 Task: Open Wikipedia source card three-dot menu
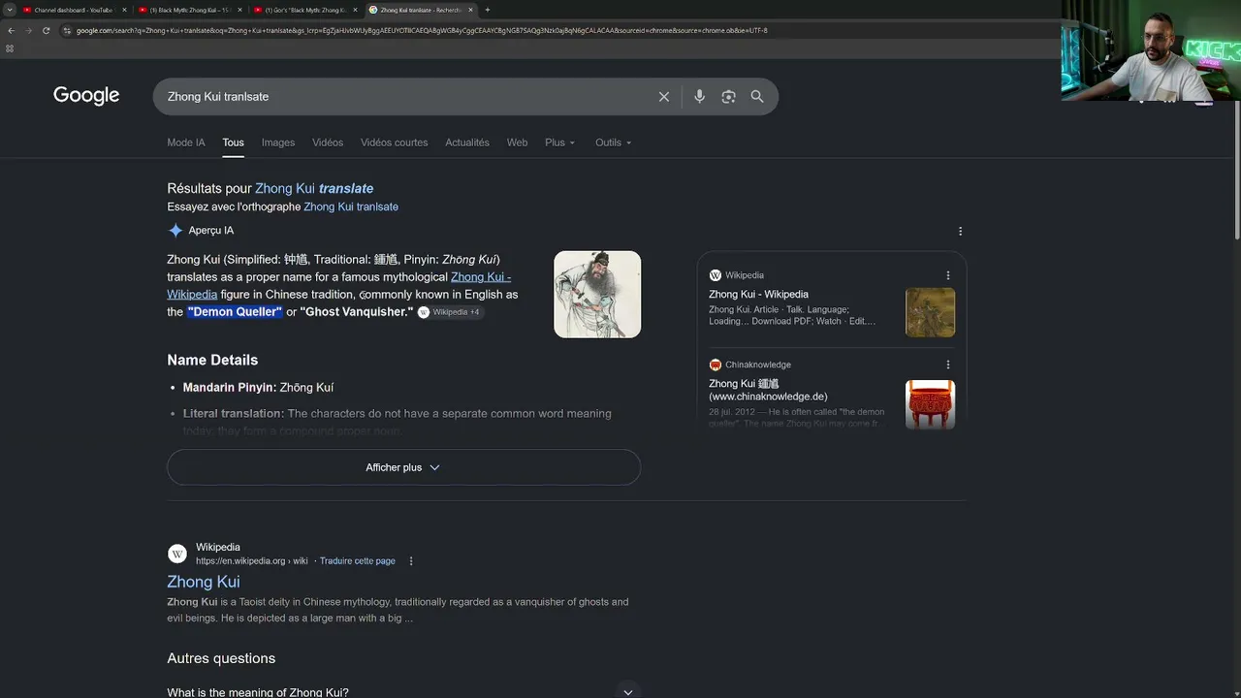948,275
